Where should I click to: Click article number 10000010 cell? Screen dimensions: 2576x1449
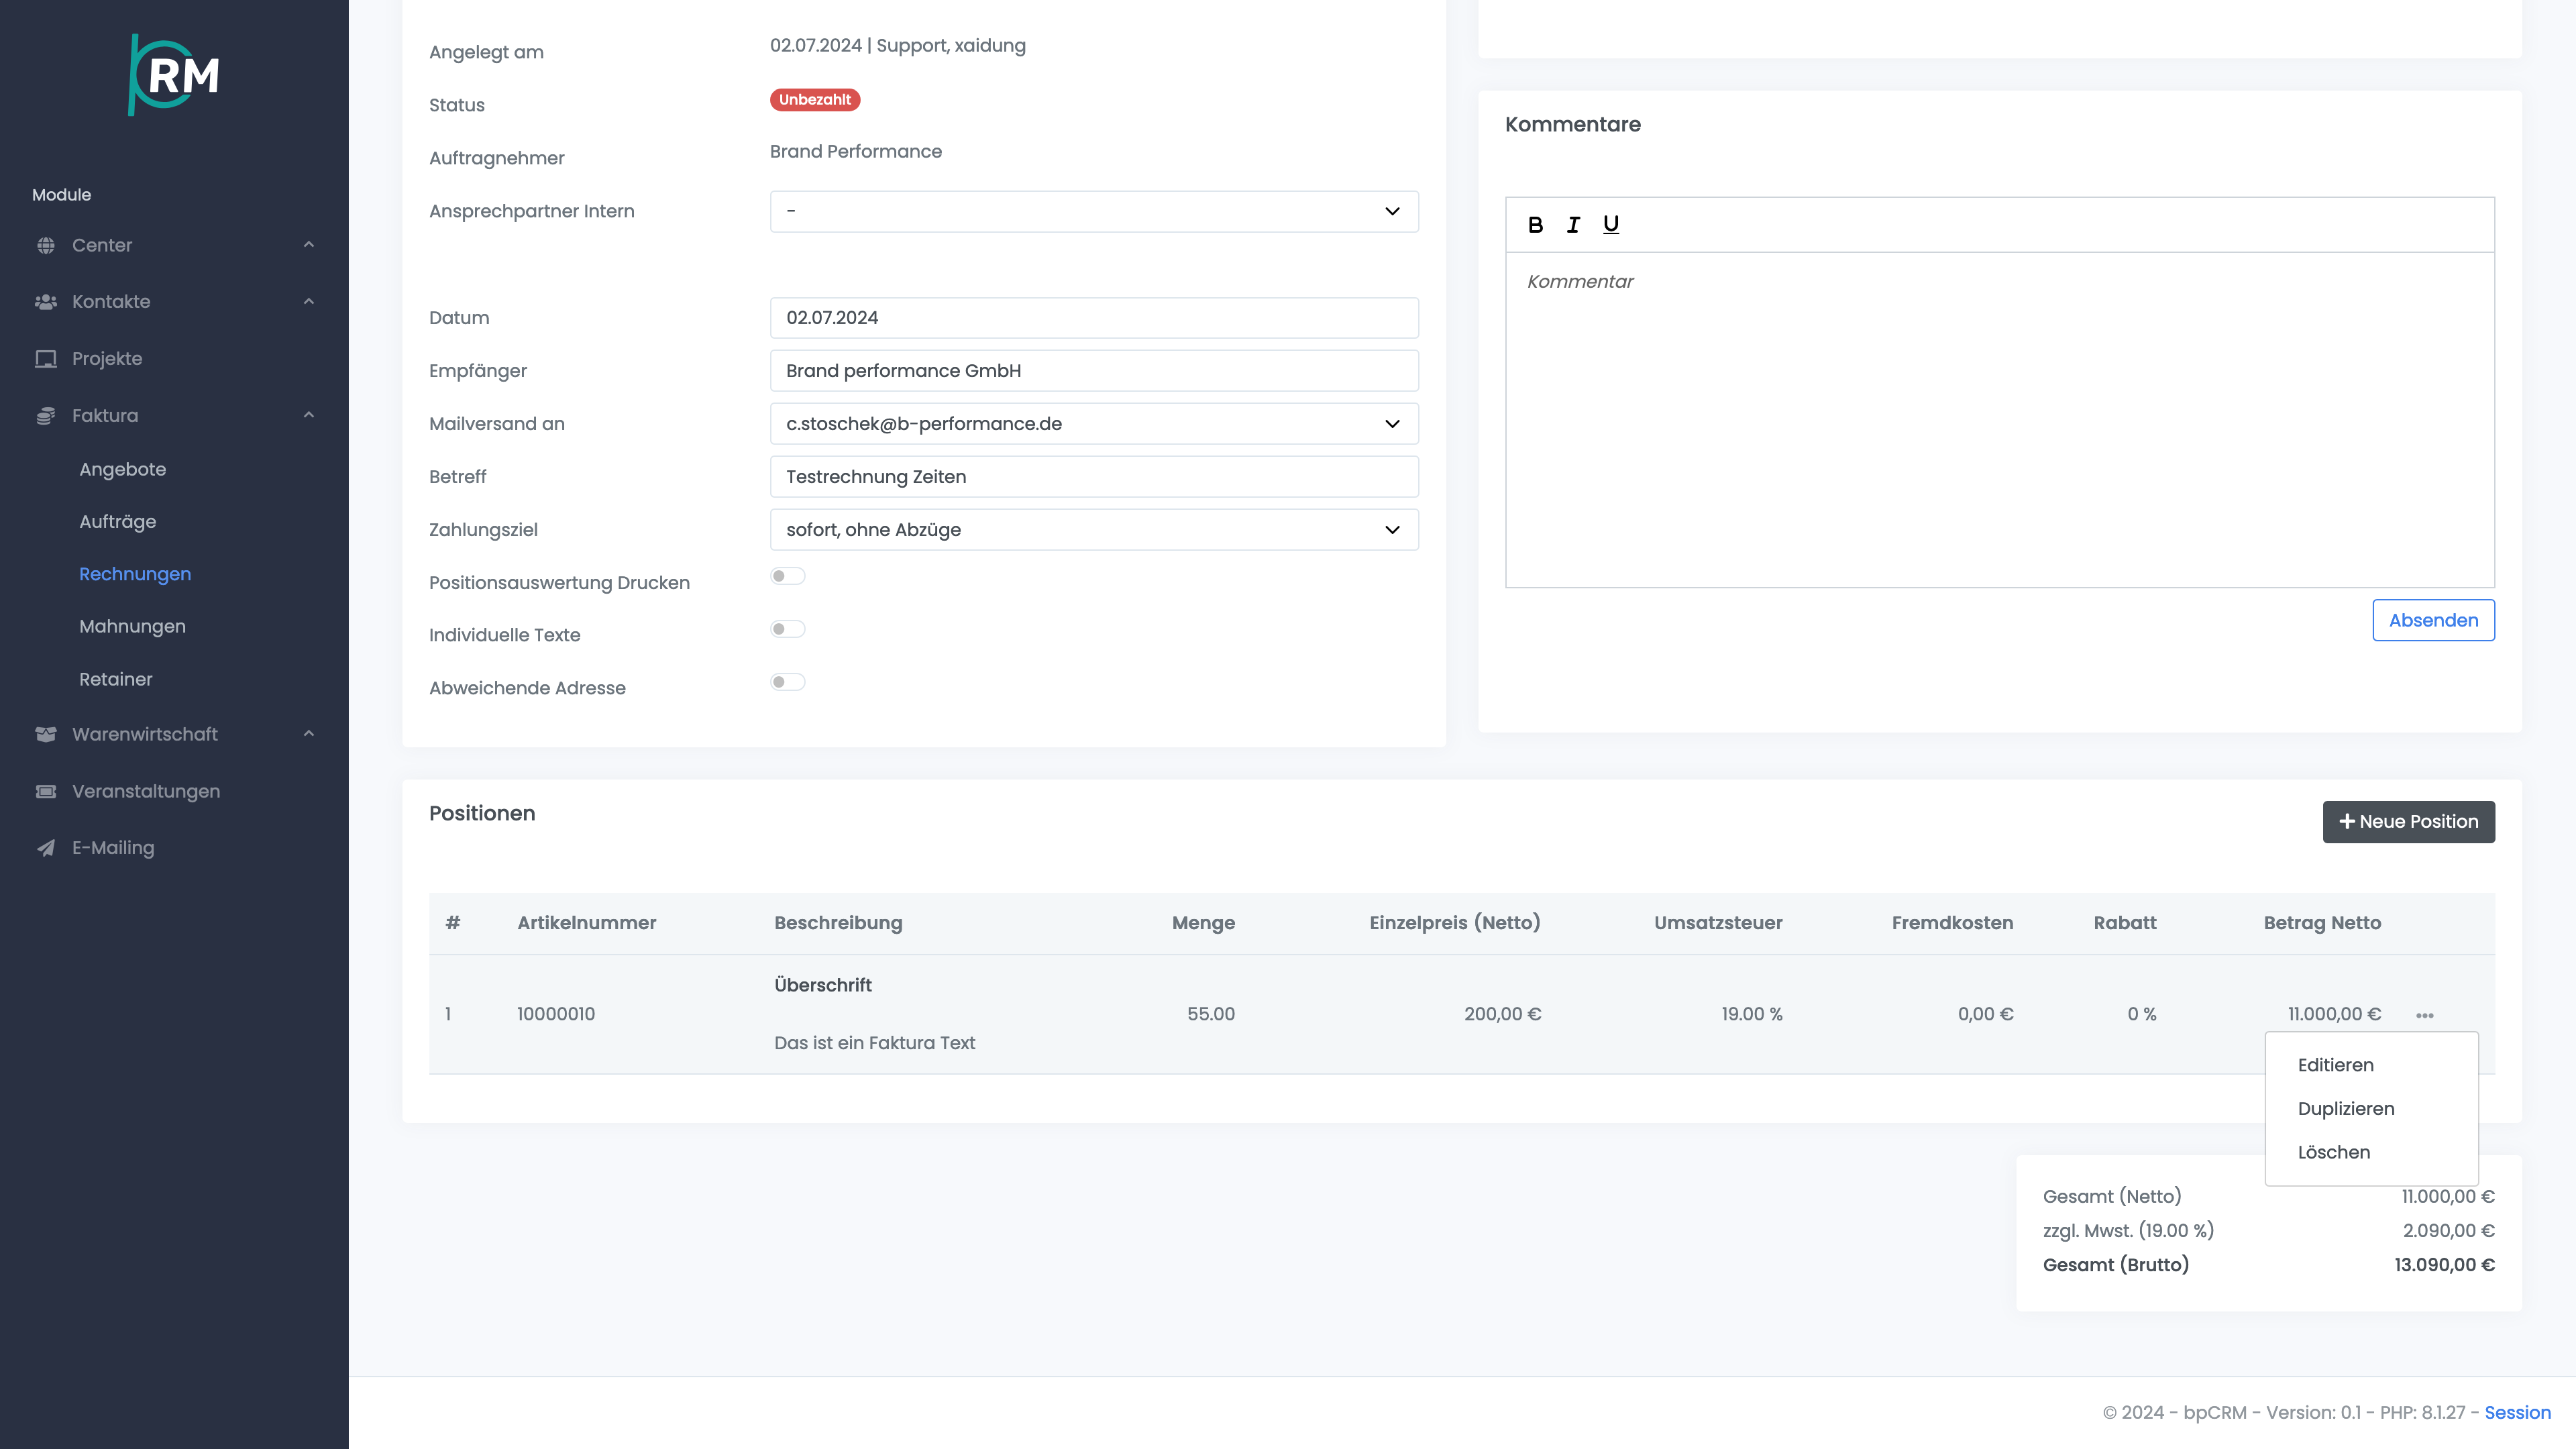556,1014
